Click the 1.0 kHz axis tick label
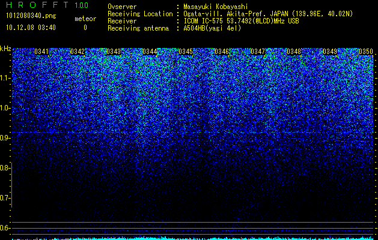This screenshot has height=240, width=378. pos(5,108)
